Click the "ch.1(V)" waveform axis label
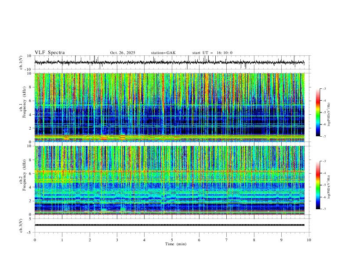 click(x=21, y=62)
